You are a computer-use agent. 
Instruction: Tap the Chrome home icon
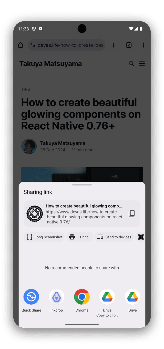pyautogui.click(x=20, y=45)
